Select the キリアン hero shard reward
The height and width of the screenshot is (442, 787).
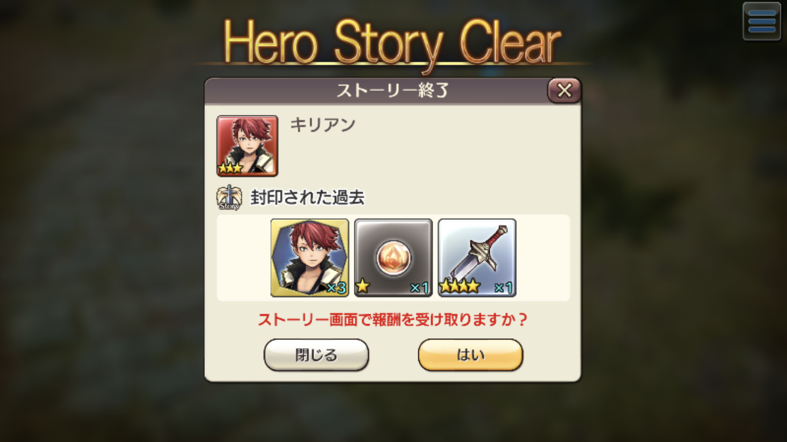(x=310, y=258)
